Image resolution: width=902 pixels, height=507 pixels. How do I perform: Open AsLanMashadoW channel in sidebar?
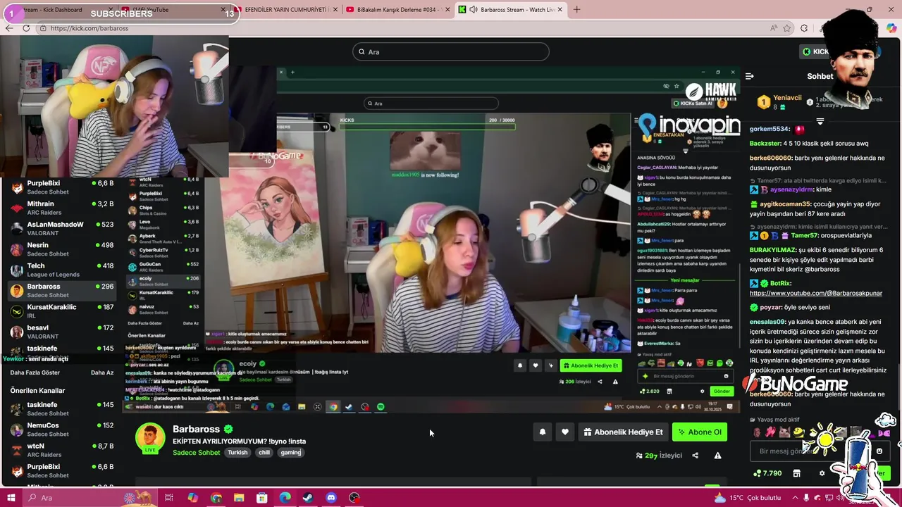pos(62,228)
